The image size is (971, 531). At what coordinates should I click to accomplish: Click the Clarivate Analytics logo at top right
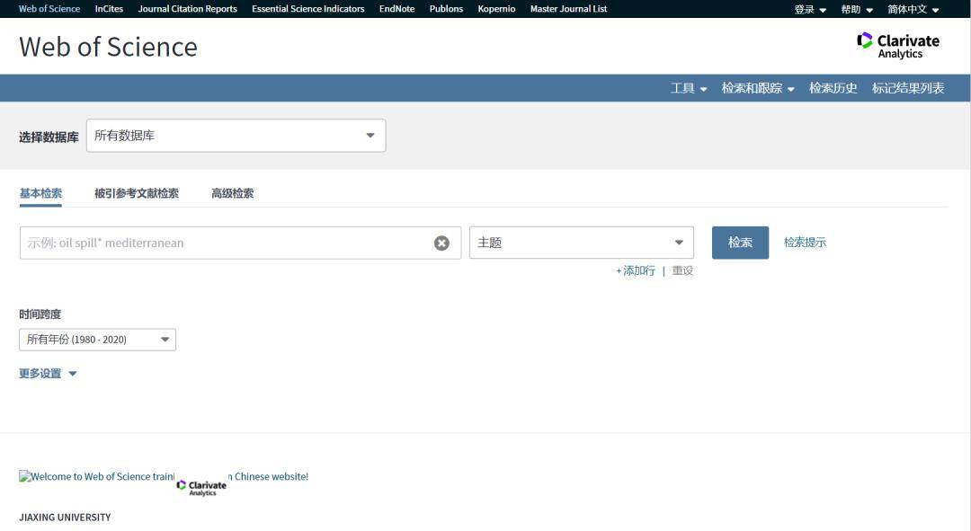[897, 46]
